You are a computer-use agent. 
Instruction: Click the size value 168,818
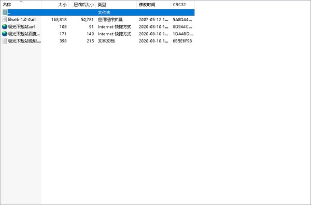[x=59, y=19]
